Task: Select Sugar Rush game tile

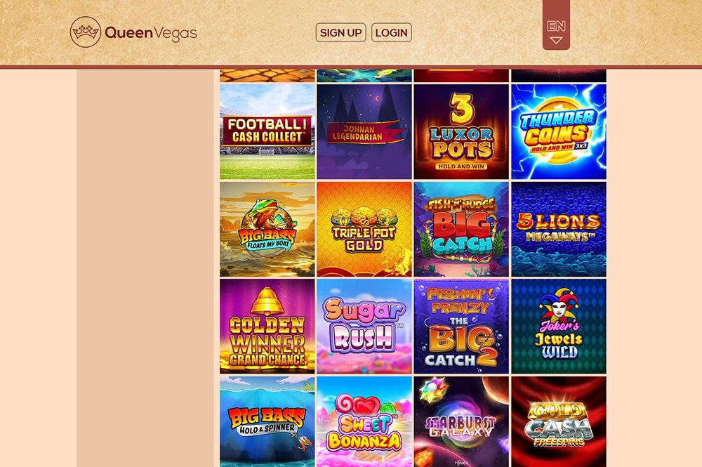Action: pyautogui.click(x=364, y=327)
